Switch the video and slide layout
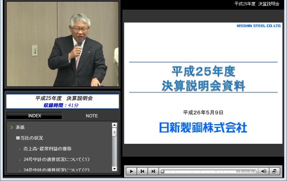This screenshot has height=181, width=287. [274, 171]
